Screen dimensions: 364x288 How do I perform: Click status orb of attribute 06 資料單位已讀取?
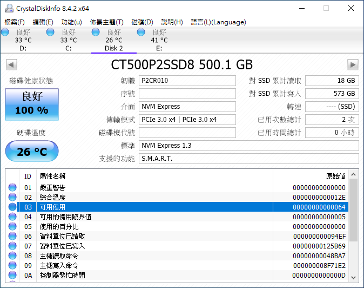point(12,237)
